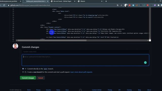Screen dimensions: 162x91
Task: Open the Chrome extensions puzzle icon
Action: point(158,5)
